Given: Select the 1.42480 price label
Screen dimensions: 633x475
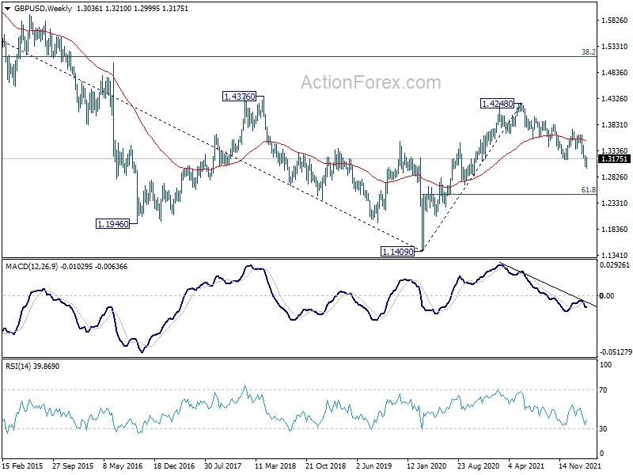Looking at the screenshot, I should point(498,104).
